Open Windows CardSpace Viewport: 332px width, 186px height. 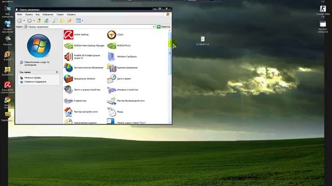tap(122, 56)
